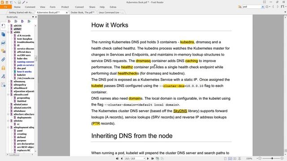Collapse the xDNS bookmark tree node
287x161 pixels.
[x=8, y=32]
